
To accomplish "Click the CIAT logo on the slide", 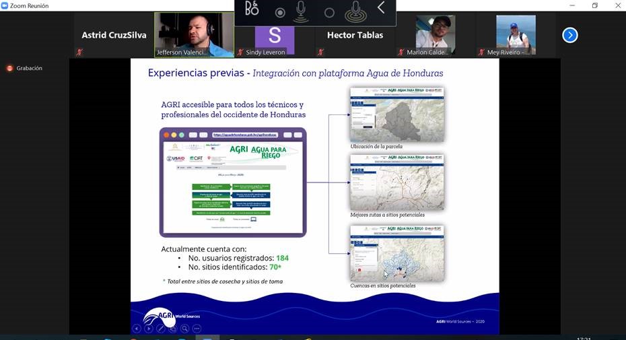I will (x=196, y=159).
